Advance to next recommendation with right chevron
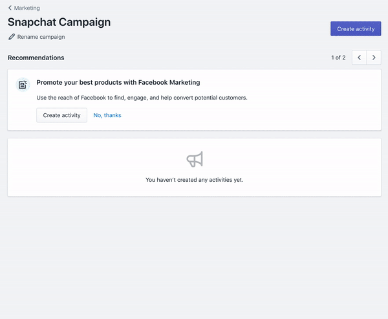 point(374,58)
